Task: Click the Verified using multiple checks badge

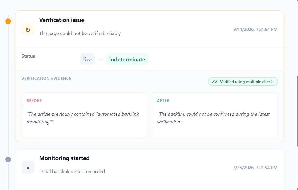Action: [x=243, y=82]
